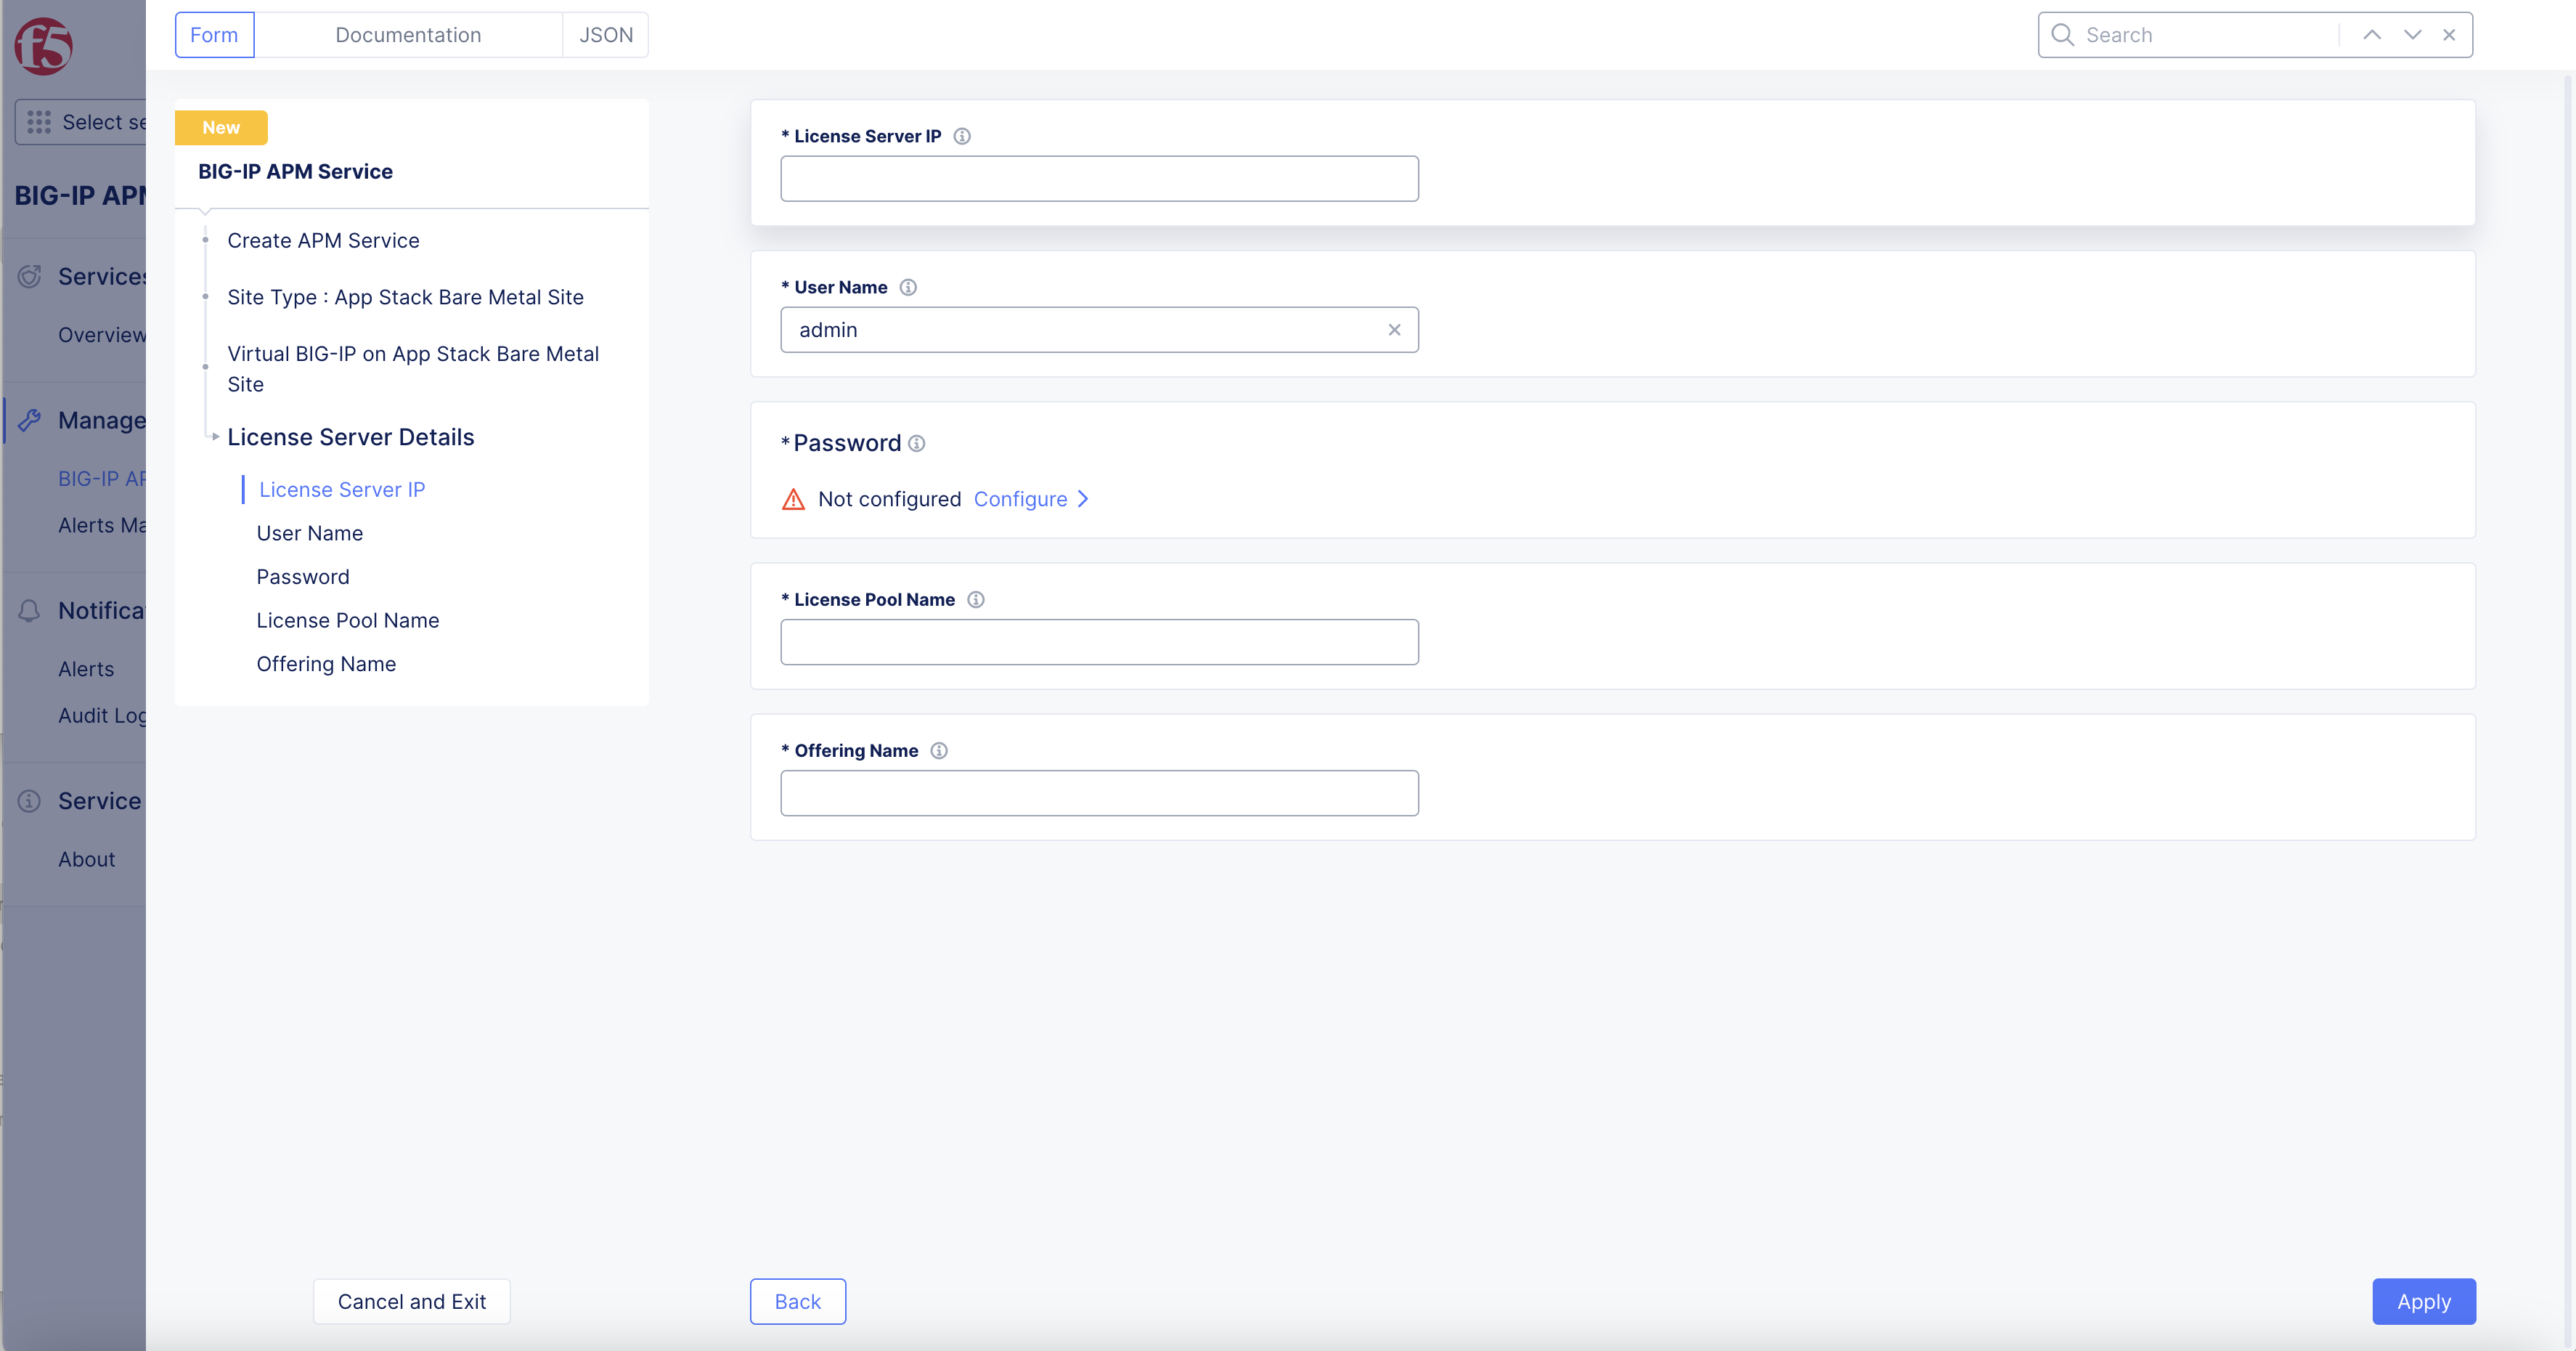Open BIG-IP APM link under Manage
The width and height of the screenshot is (2576, 1351).
tap(102, 479)
